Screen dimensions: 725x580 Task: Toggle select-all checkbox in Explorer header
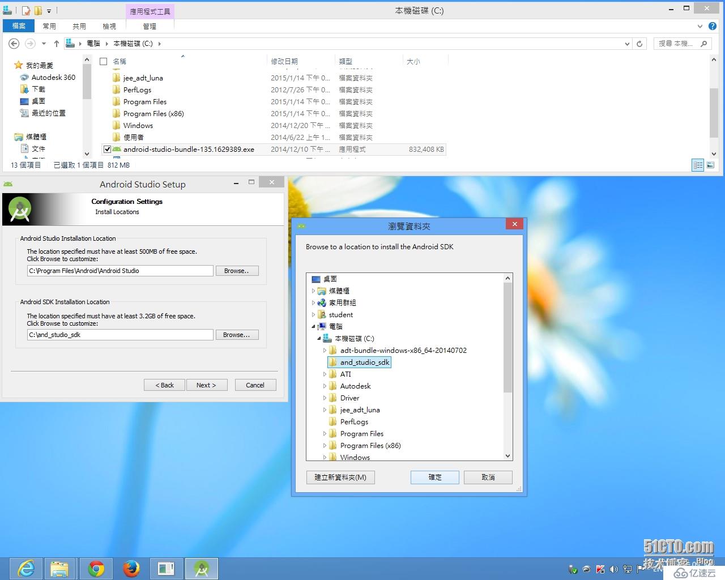(x=103, y=61)
